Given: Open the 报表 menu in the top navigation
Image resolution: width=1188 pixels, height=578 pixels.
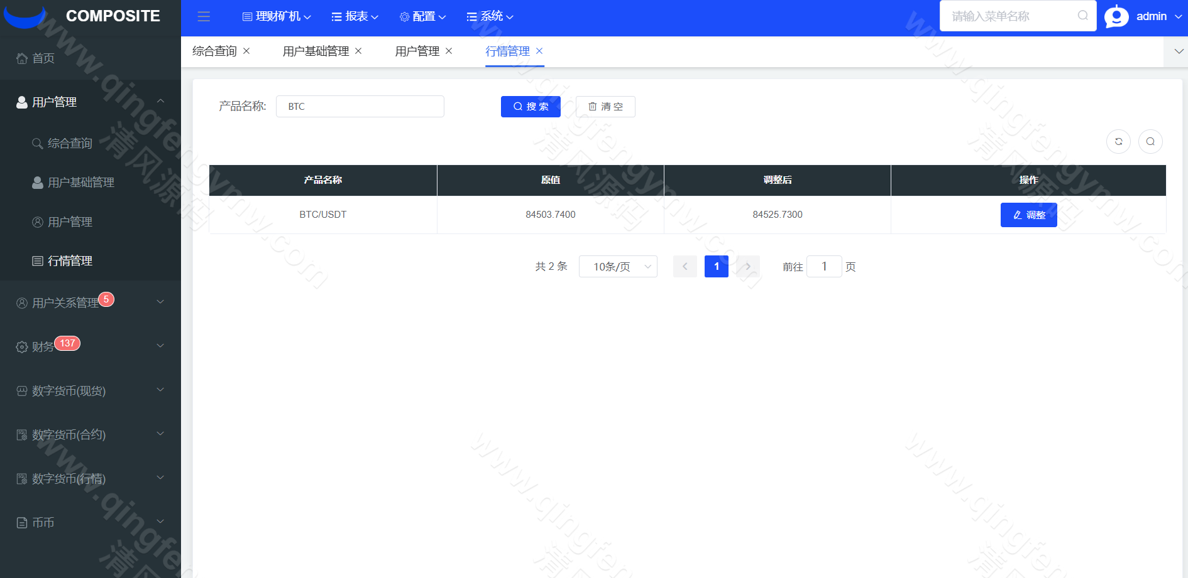Looking at the screenshot, I should pyautogui.click(x=354, y=16).
